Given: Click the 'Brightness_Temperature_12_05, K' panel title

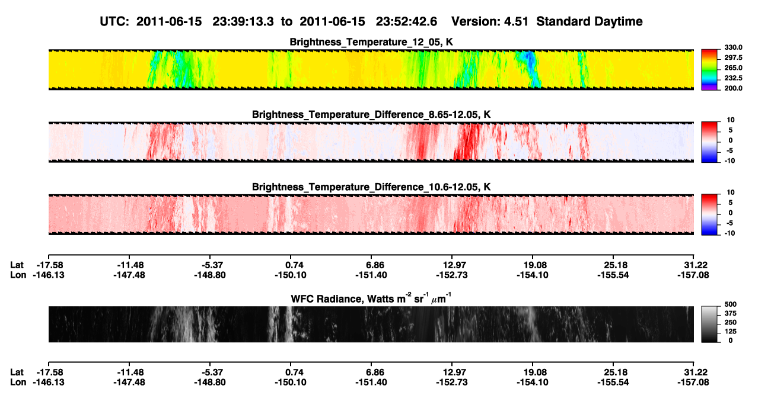Looking at the screenshot, I should click(x=371, y=41).
